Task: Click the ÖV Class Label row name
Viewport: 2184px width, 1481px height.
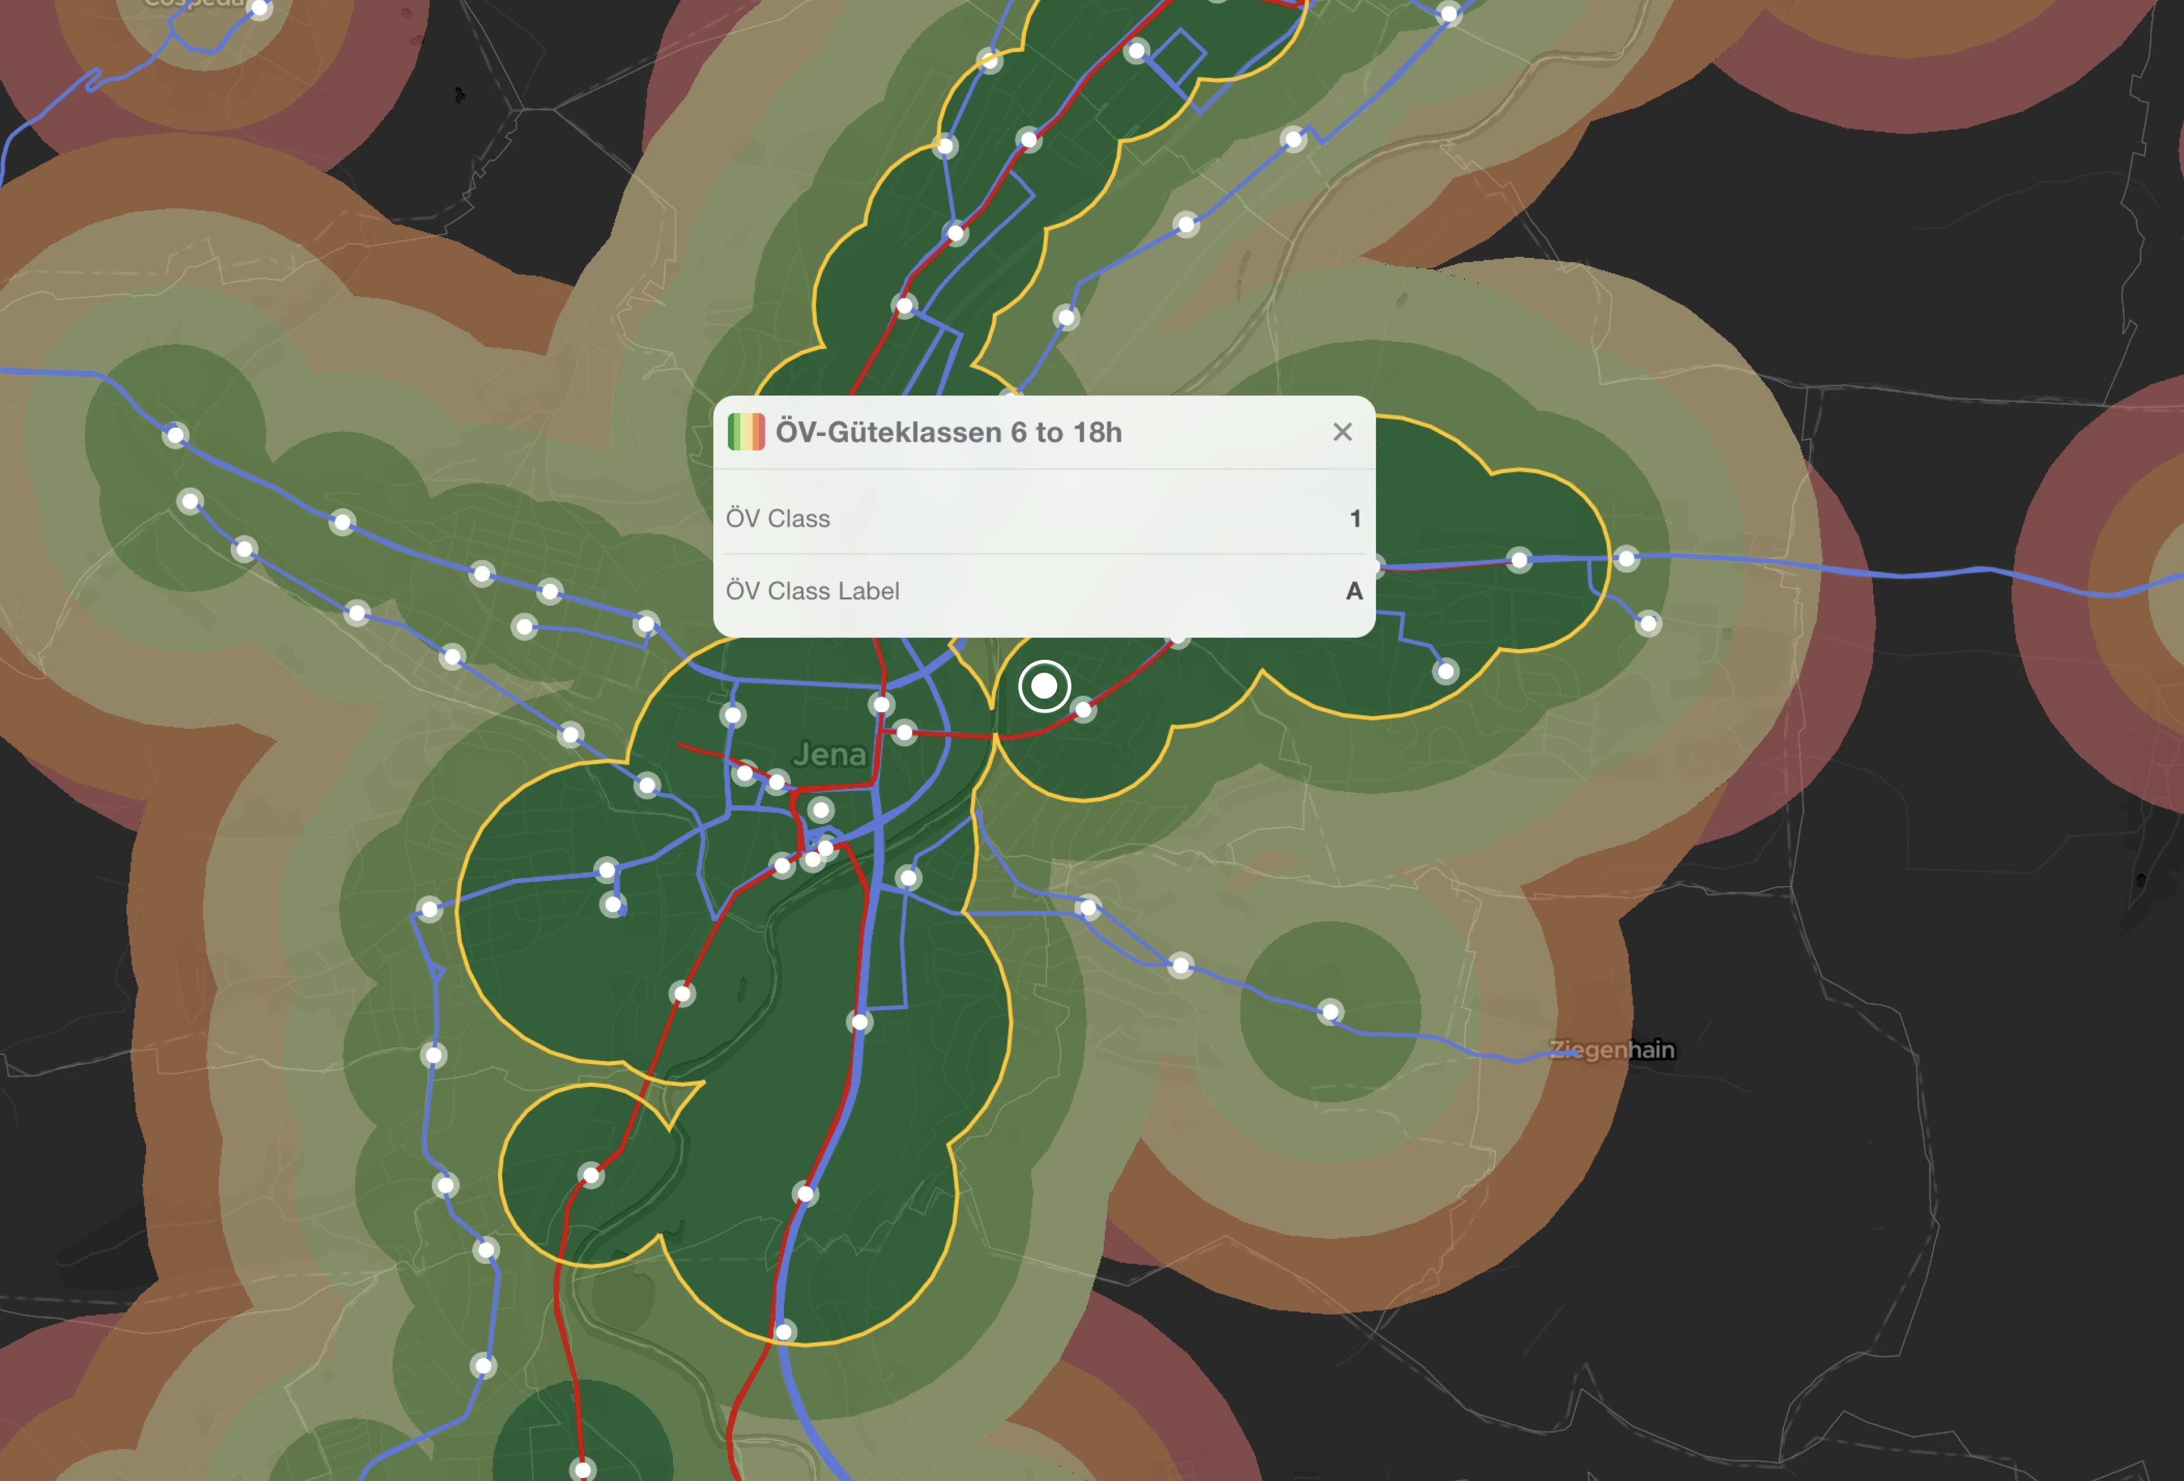Action: point(812,591)
